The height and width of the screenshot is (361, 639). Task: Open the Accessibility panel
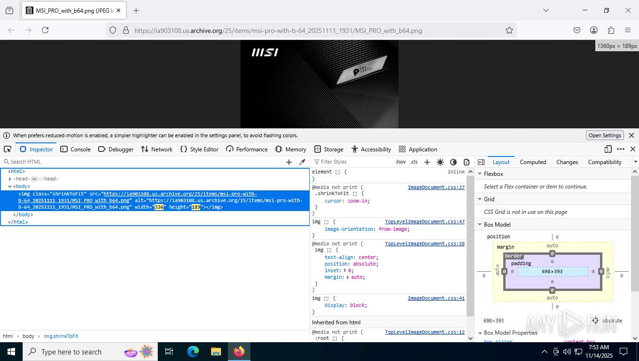(x=371, y=149)
